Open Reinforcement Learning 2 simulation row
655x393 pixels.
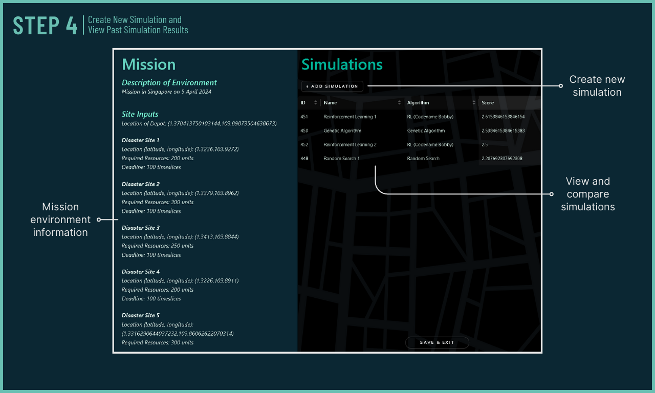pos(419,144)
